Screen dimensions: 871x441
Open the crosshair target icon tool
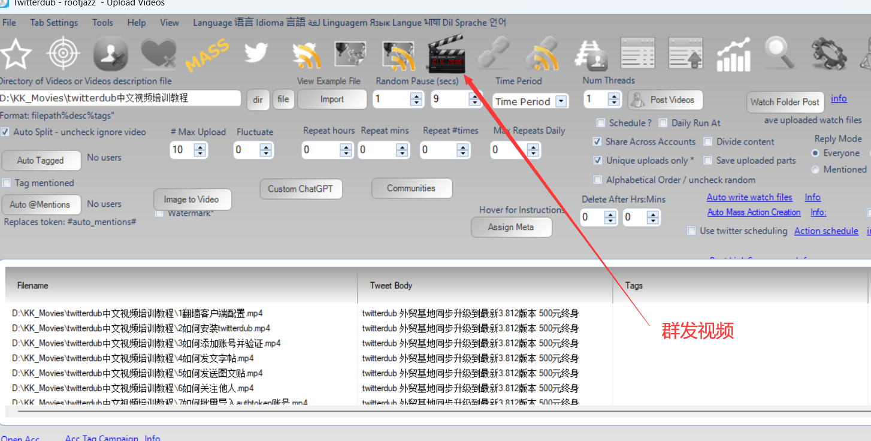pyautogui.click(x=63, y=54)
